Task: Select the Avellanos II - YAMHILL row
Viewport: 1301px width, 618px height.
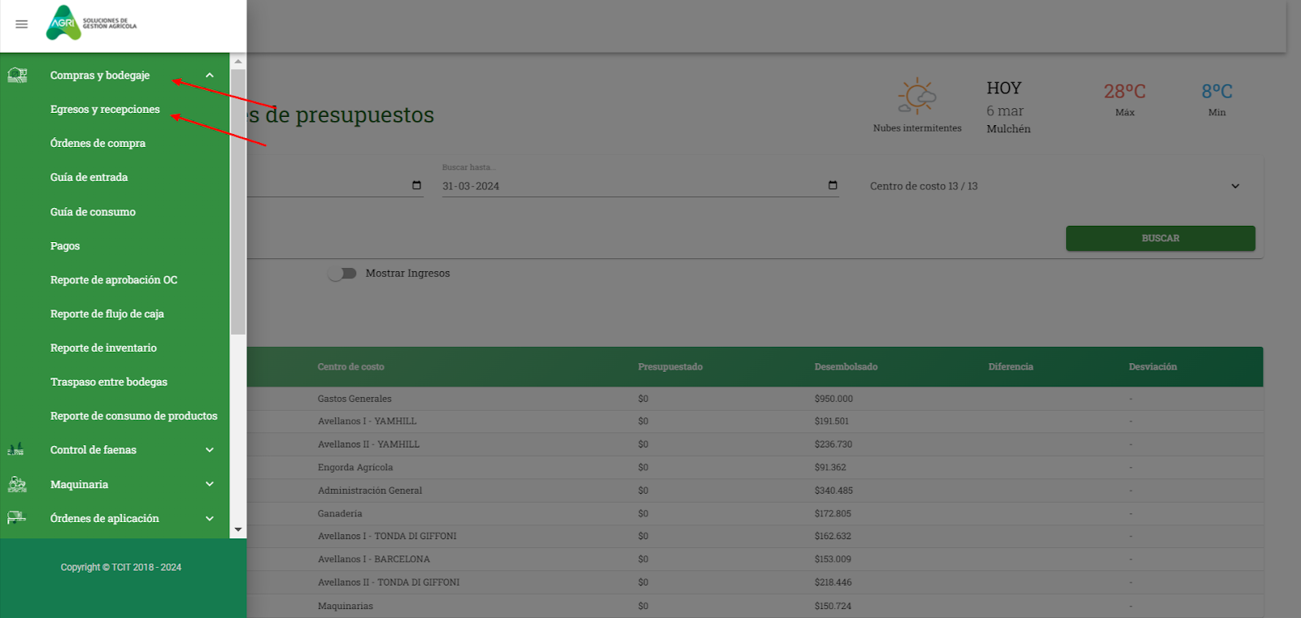Action: coord(755,444)
